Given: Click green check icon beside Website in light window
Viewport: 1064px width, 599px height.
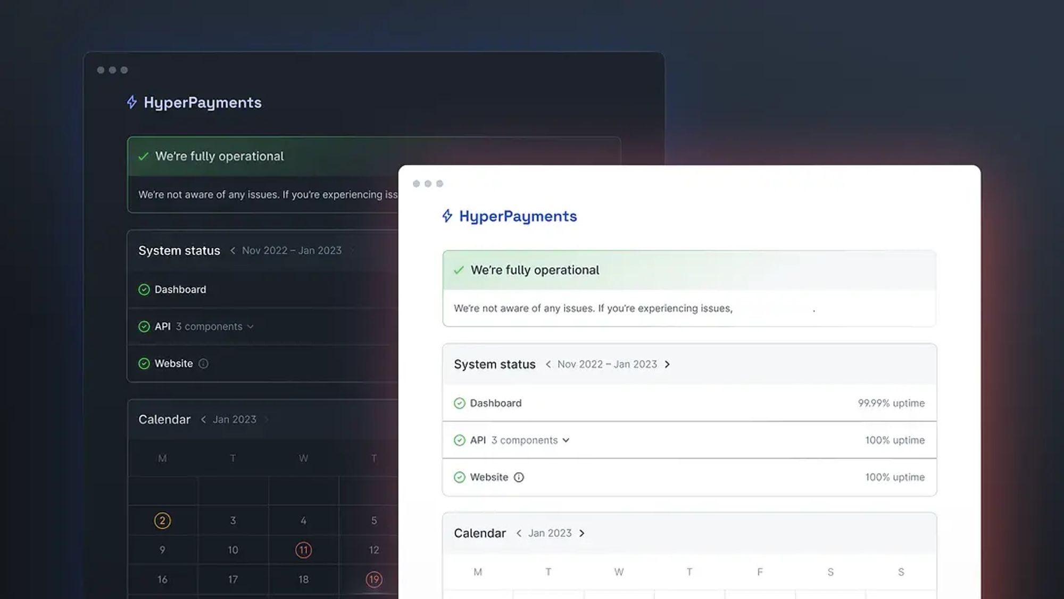Looking at the screenshot, I should click(460, 477).
